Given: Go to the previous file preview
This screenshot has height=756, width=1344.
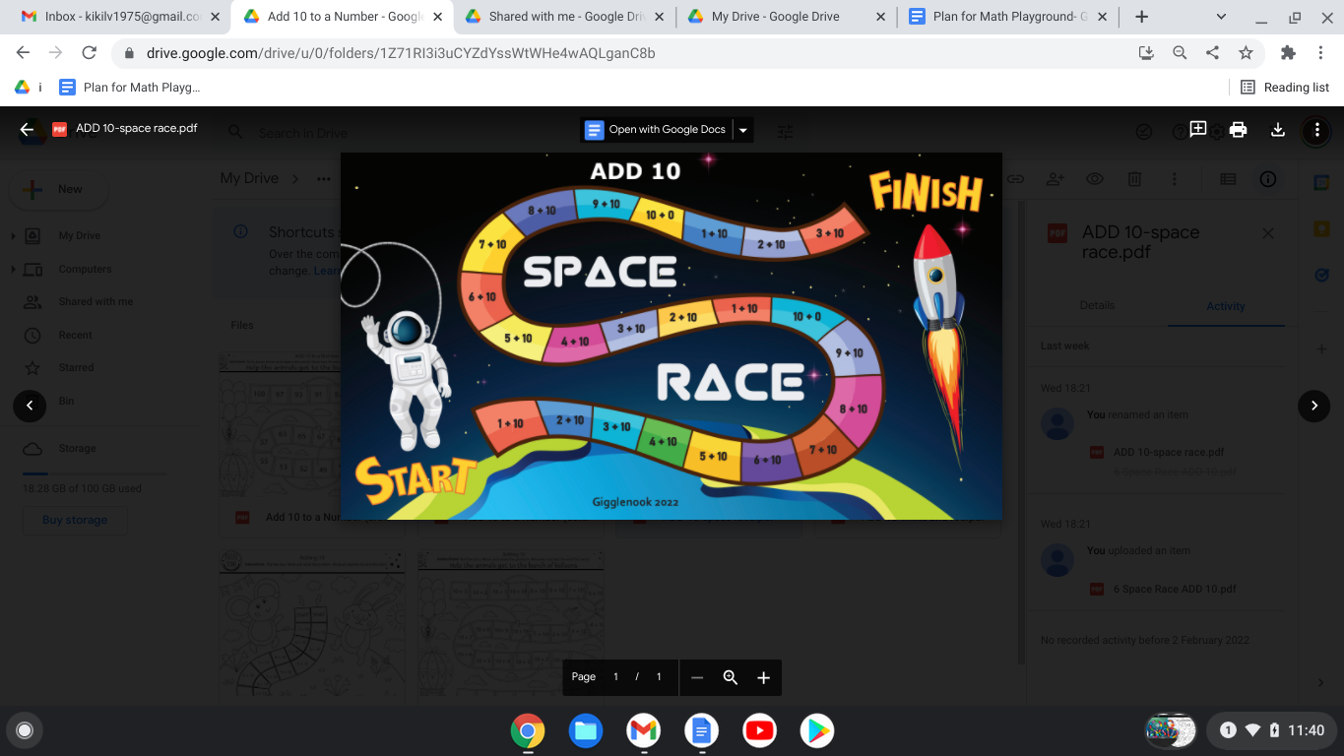Looking at the screenshot, I should (30, 406).
